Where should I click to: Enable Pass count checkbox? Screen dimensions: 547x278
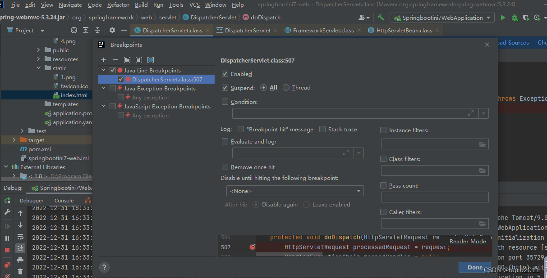click(383, 185)
